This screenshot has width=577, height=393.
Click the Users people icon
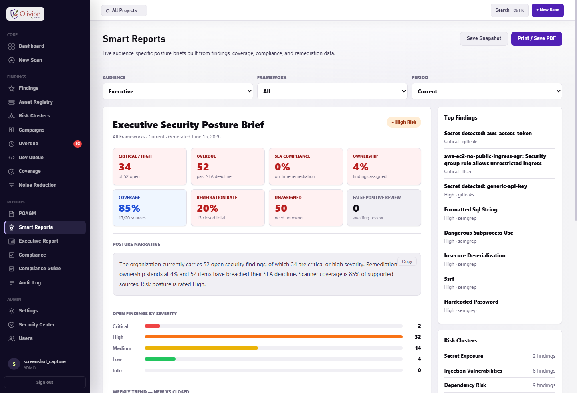click(x=12, y=338)
